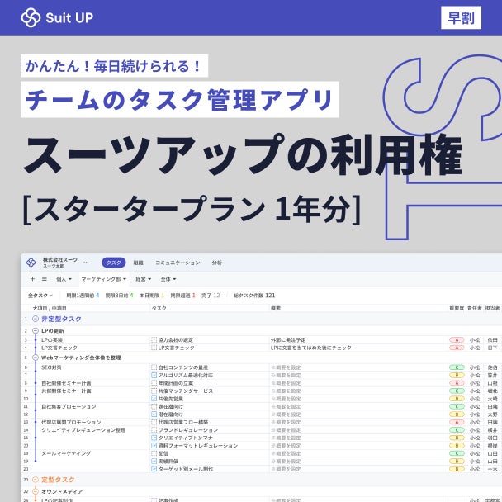Filter by 期限3日前 count
Viewport: 502px width, 502px height.
click(119, 296)
